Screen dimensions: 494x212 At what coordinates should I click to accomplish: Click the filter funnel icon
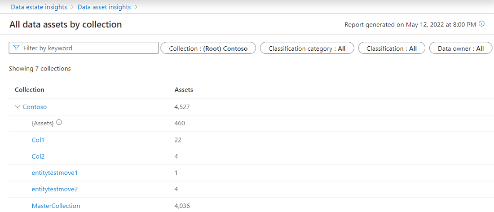[x=17, y=48]
